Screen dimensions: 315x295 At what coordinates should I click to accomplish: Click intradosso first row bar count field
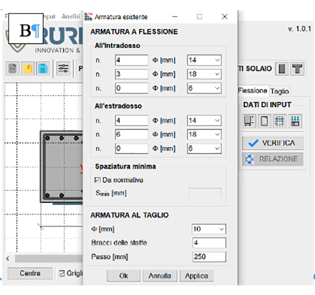(x=132, y=60)
